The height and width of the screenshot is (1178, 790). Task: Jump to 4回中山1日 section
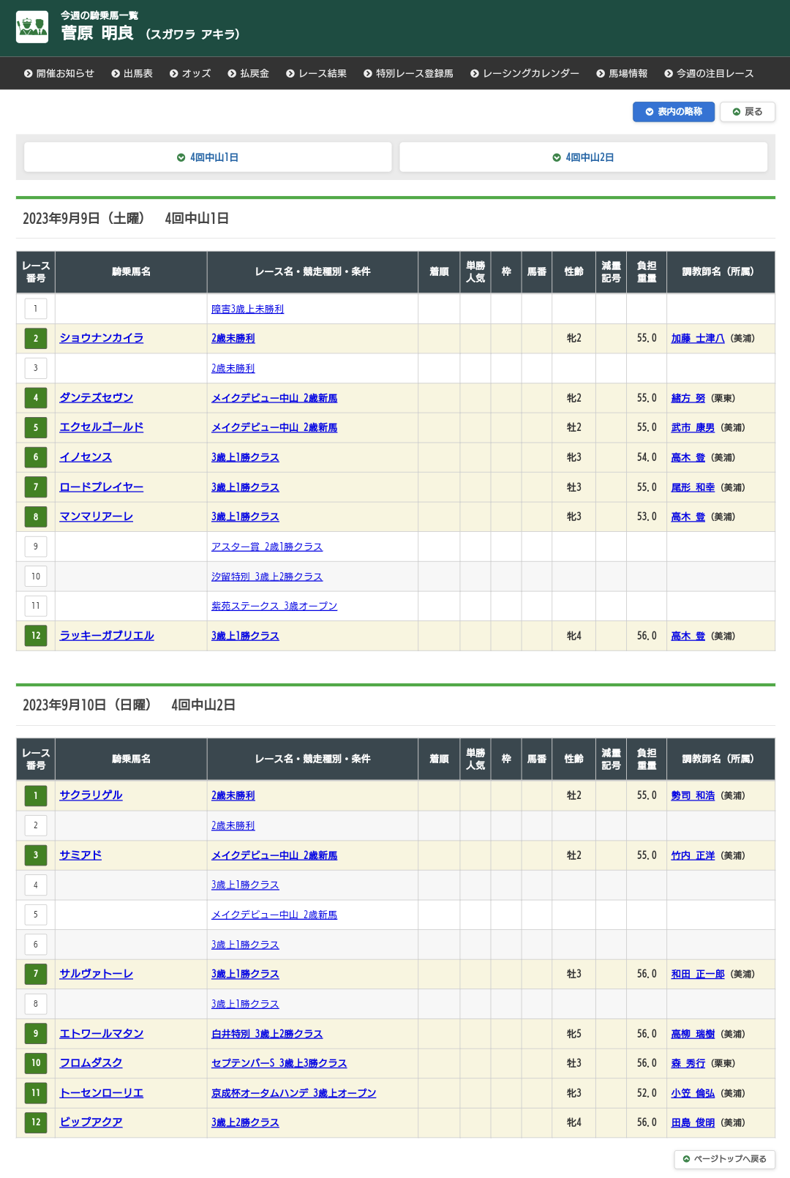point(208,157)
